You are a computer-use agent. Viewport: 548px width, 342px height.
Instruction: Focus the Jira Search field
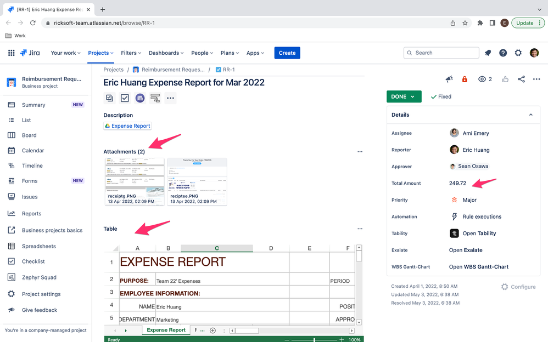[441, 53]
